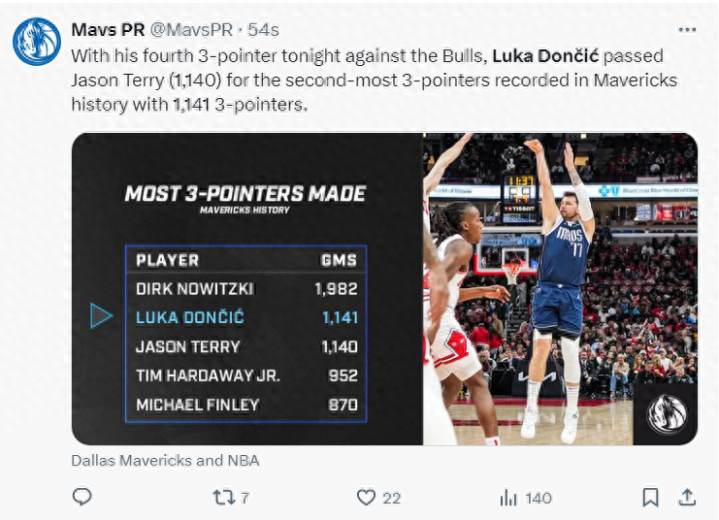Retweet the Mavs PR post

224,498
